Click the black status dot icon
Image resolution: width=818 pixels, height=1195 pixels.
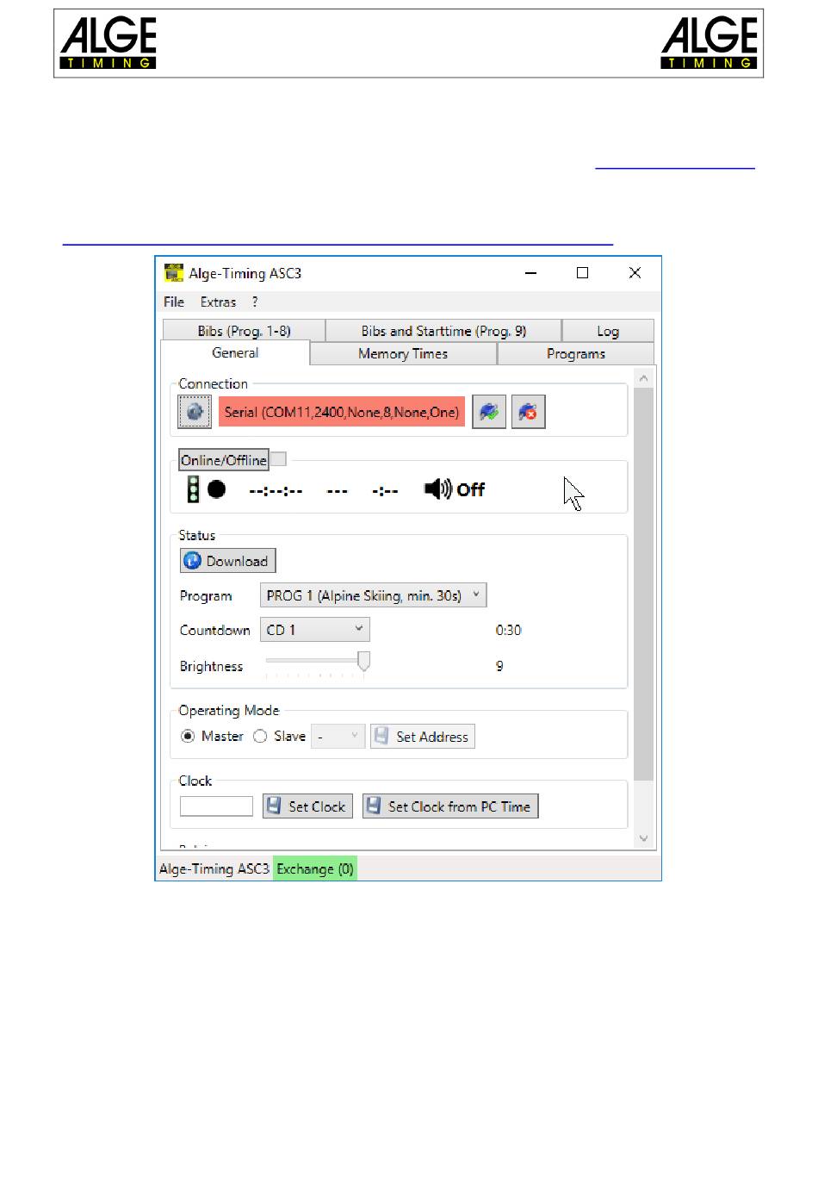pos(217,489)
